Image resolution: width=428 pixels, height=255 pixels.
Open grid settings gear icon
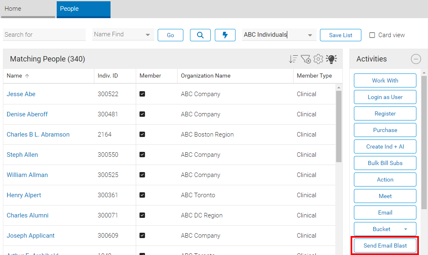[x=318, y=59]
